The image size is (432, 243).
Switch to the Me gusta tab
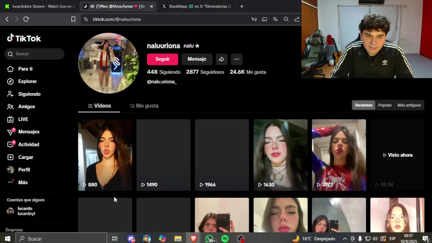[x=144, y=106]
